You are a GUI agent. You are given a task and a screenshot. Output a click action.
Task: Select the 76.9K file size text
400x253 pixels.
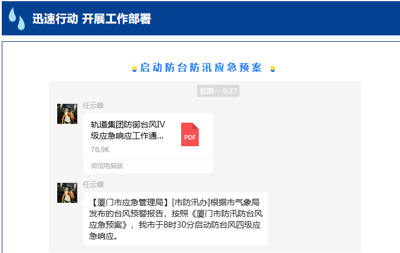(100, 149)
